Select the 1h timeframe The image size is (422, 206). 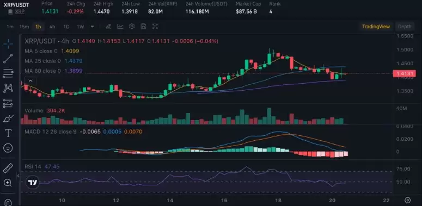pos(38,27)
